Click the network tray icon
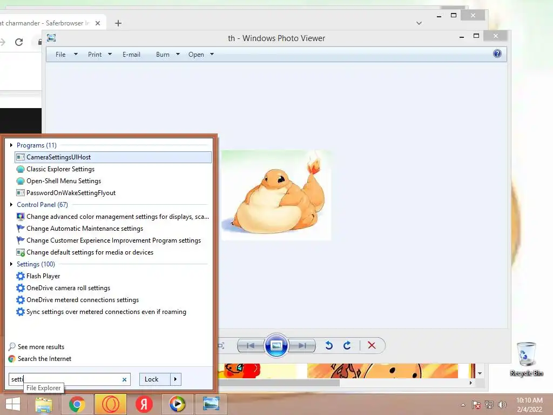 tap(489, 405)
